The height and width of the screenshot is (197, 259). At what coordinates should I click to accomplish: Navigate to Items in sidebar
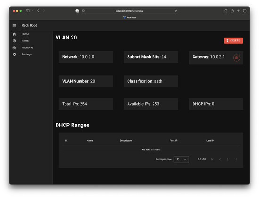25,41
